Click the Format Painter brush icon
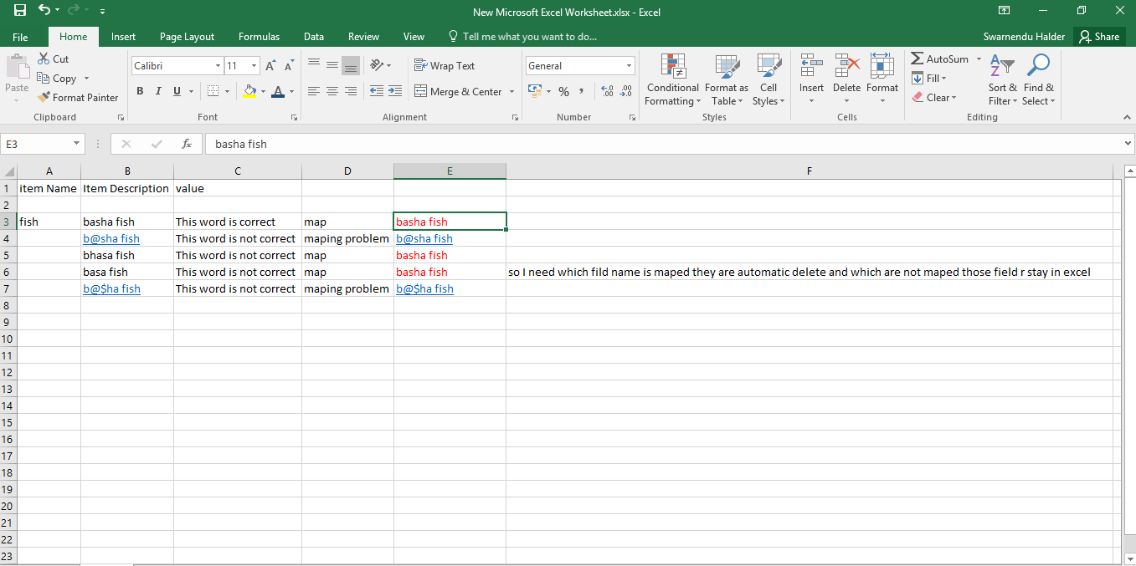The height and width of the screenshot is (566, 1136). [44, 98]
